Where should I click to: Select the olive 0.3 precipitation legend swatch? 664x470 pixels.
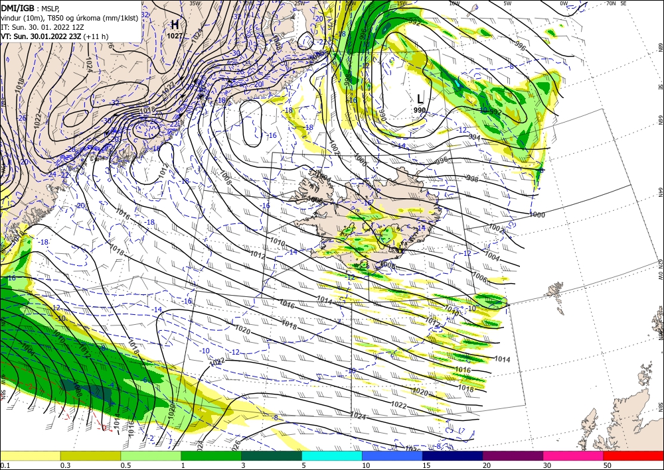pyautogui.click(x=90, y=455)
